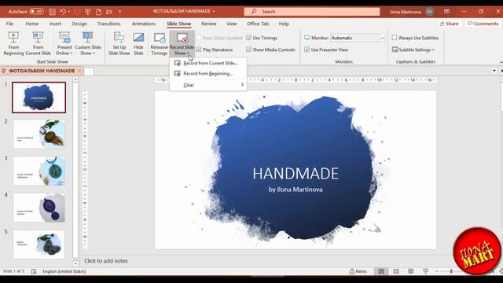Click the user account avatar
Screen dimensions: 503x283
click(430, 12)
